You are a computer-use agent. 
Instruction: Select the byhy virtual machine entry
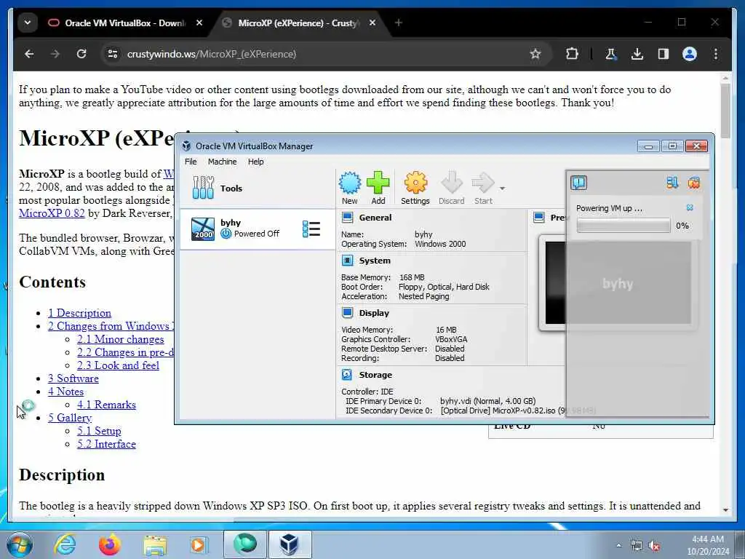click(257, 229)
